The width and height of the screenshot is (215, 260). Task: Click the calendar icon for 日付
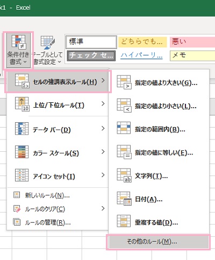click(124, 199)
